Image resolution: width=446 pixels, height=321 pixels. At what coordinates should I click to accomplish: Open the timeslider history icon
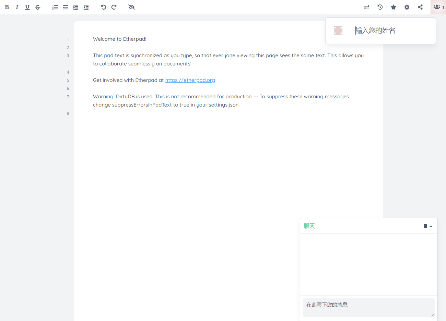click(380, 7)
